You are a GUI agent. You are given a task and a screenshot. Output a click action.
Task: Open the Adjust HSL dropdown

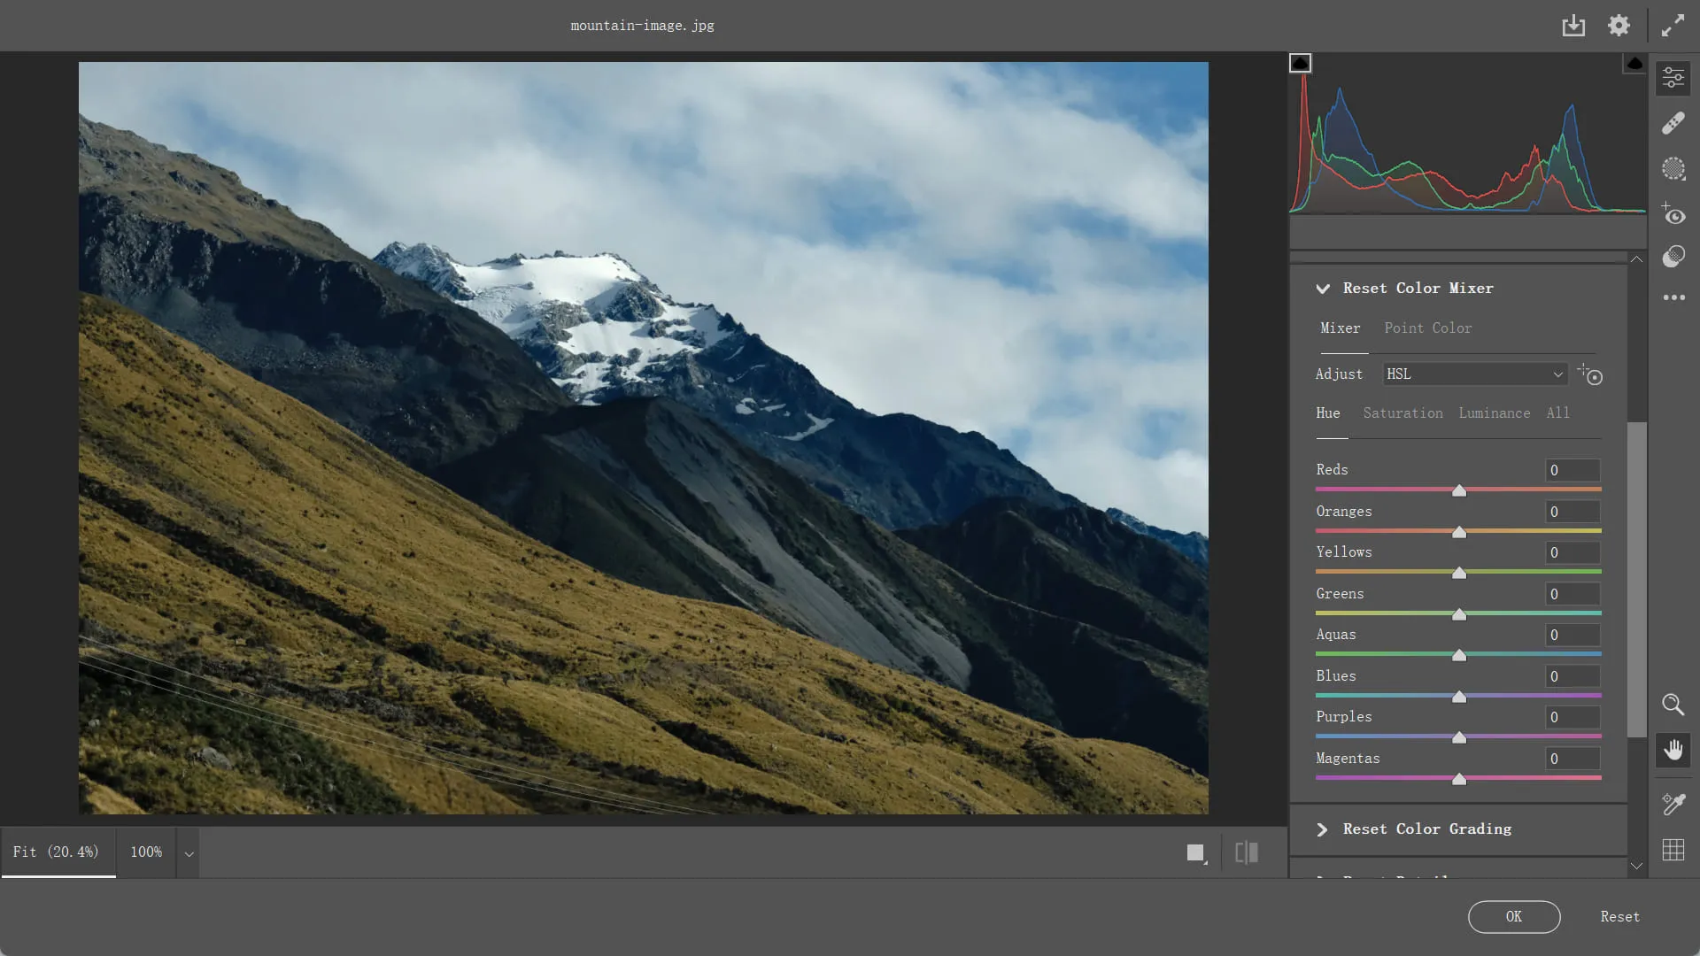[1474, 374]
